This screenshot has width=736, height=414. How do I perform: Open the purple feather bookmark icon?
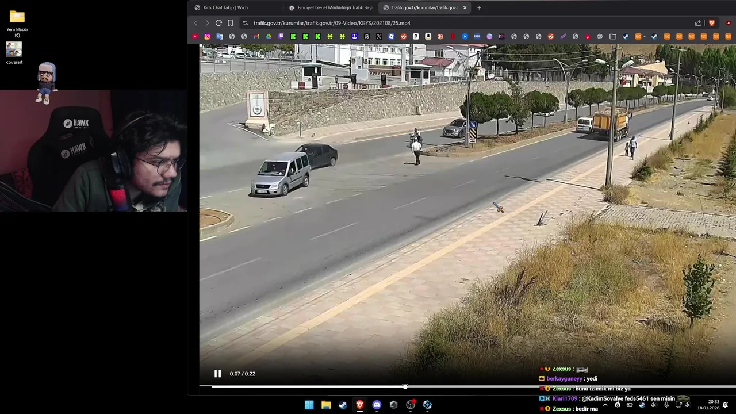tap(563, 36)
